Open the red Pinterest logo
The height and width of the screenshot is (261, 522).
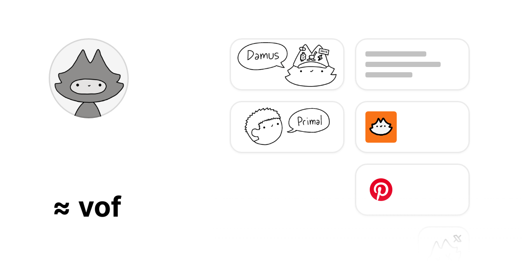click(381, 190)
